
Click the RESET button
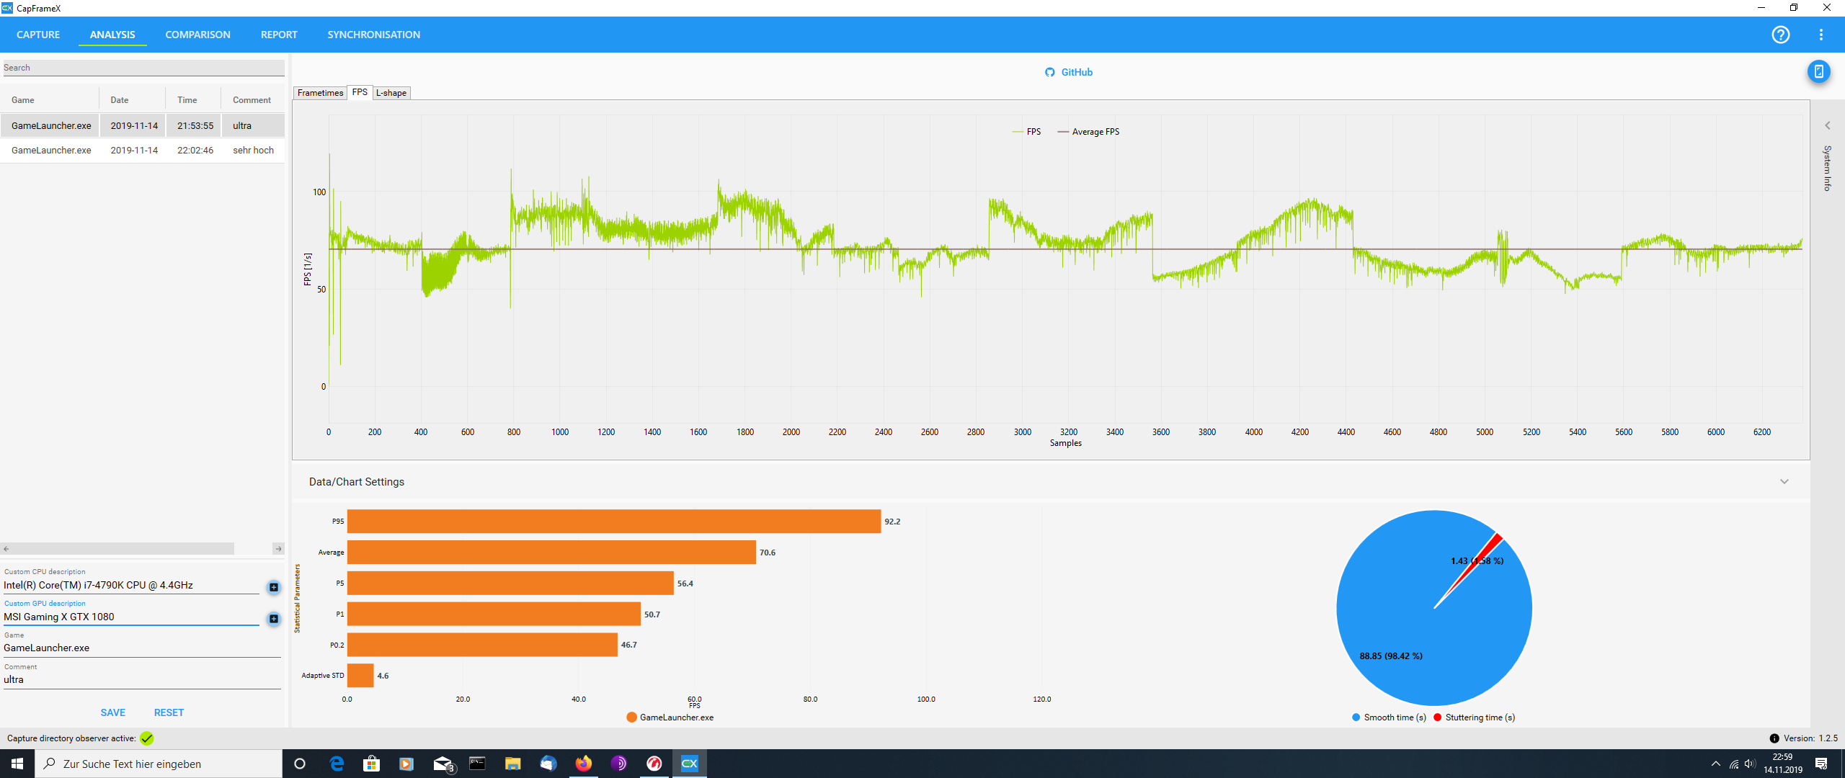(169, 712)
